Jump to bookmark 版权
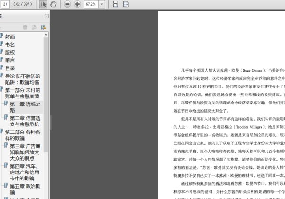 pos(10,53)
